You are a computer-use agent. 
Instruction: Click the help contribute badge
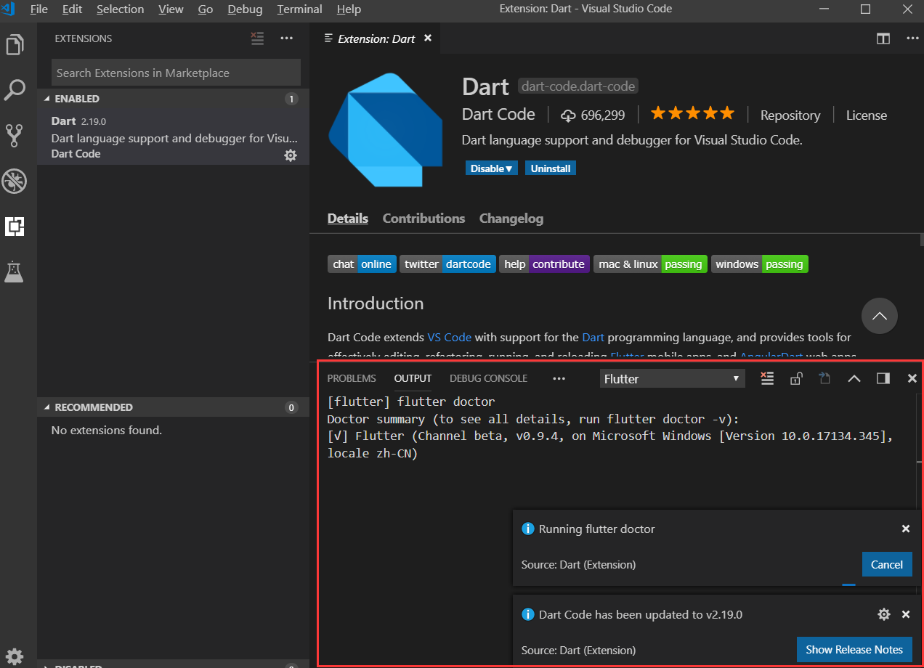pyautogui.click(x=544, y=264)
